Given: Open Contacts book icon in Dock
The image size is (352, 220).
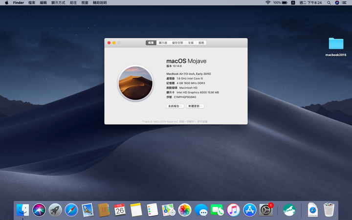Looking at the screenshot, I should pos(104,210).
